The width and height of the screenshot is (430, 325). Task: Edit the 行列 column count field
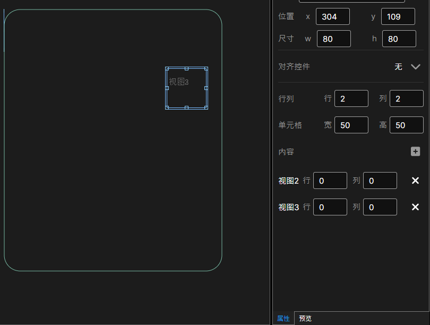tap(407, 98)
